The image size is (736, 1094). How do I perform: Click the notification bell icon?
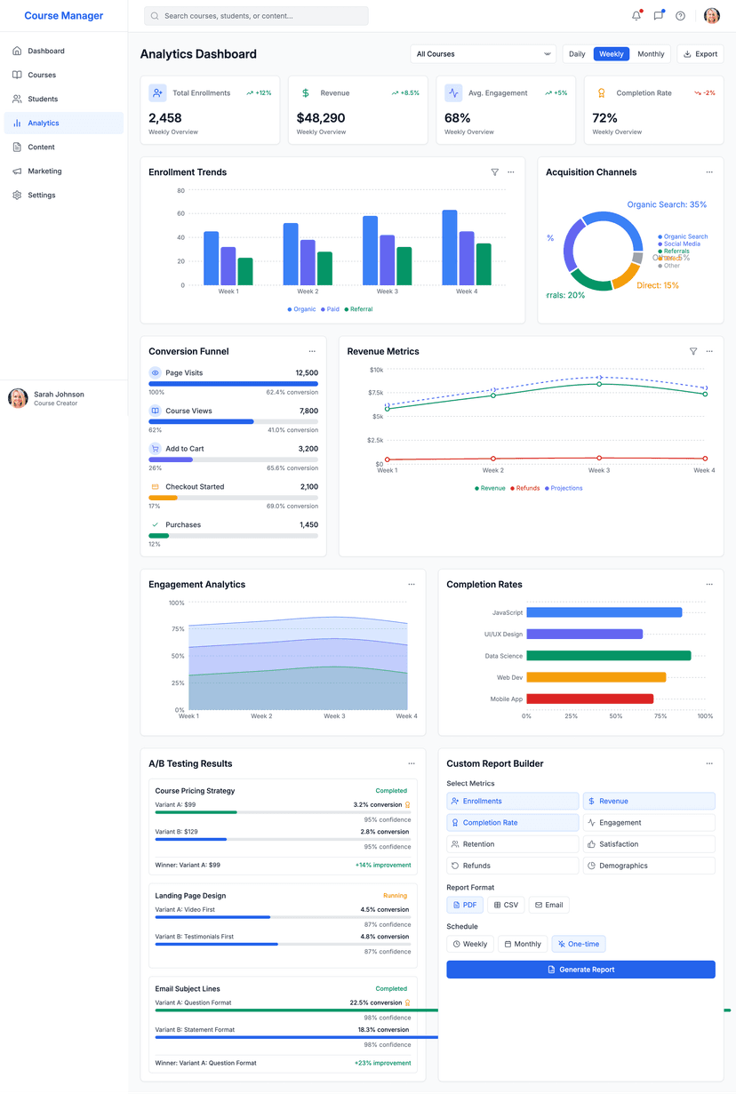635,15
